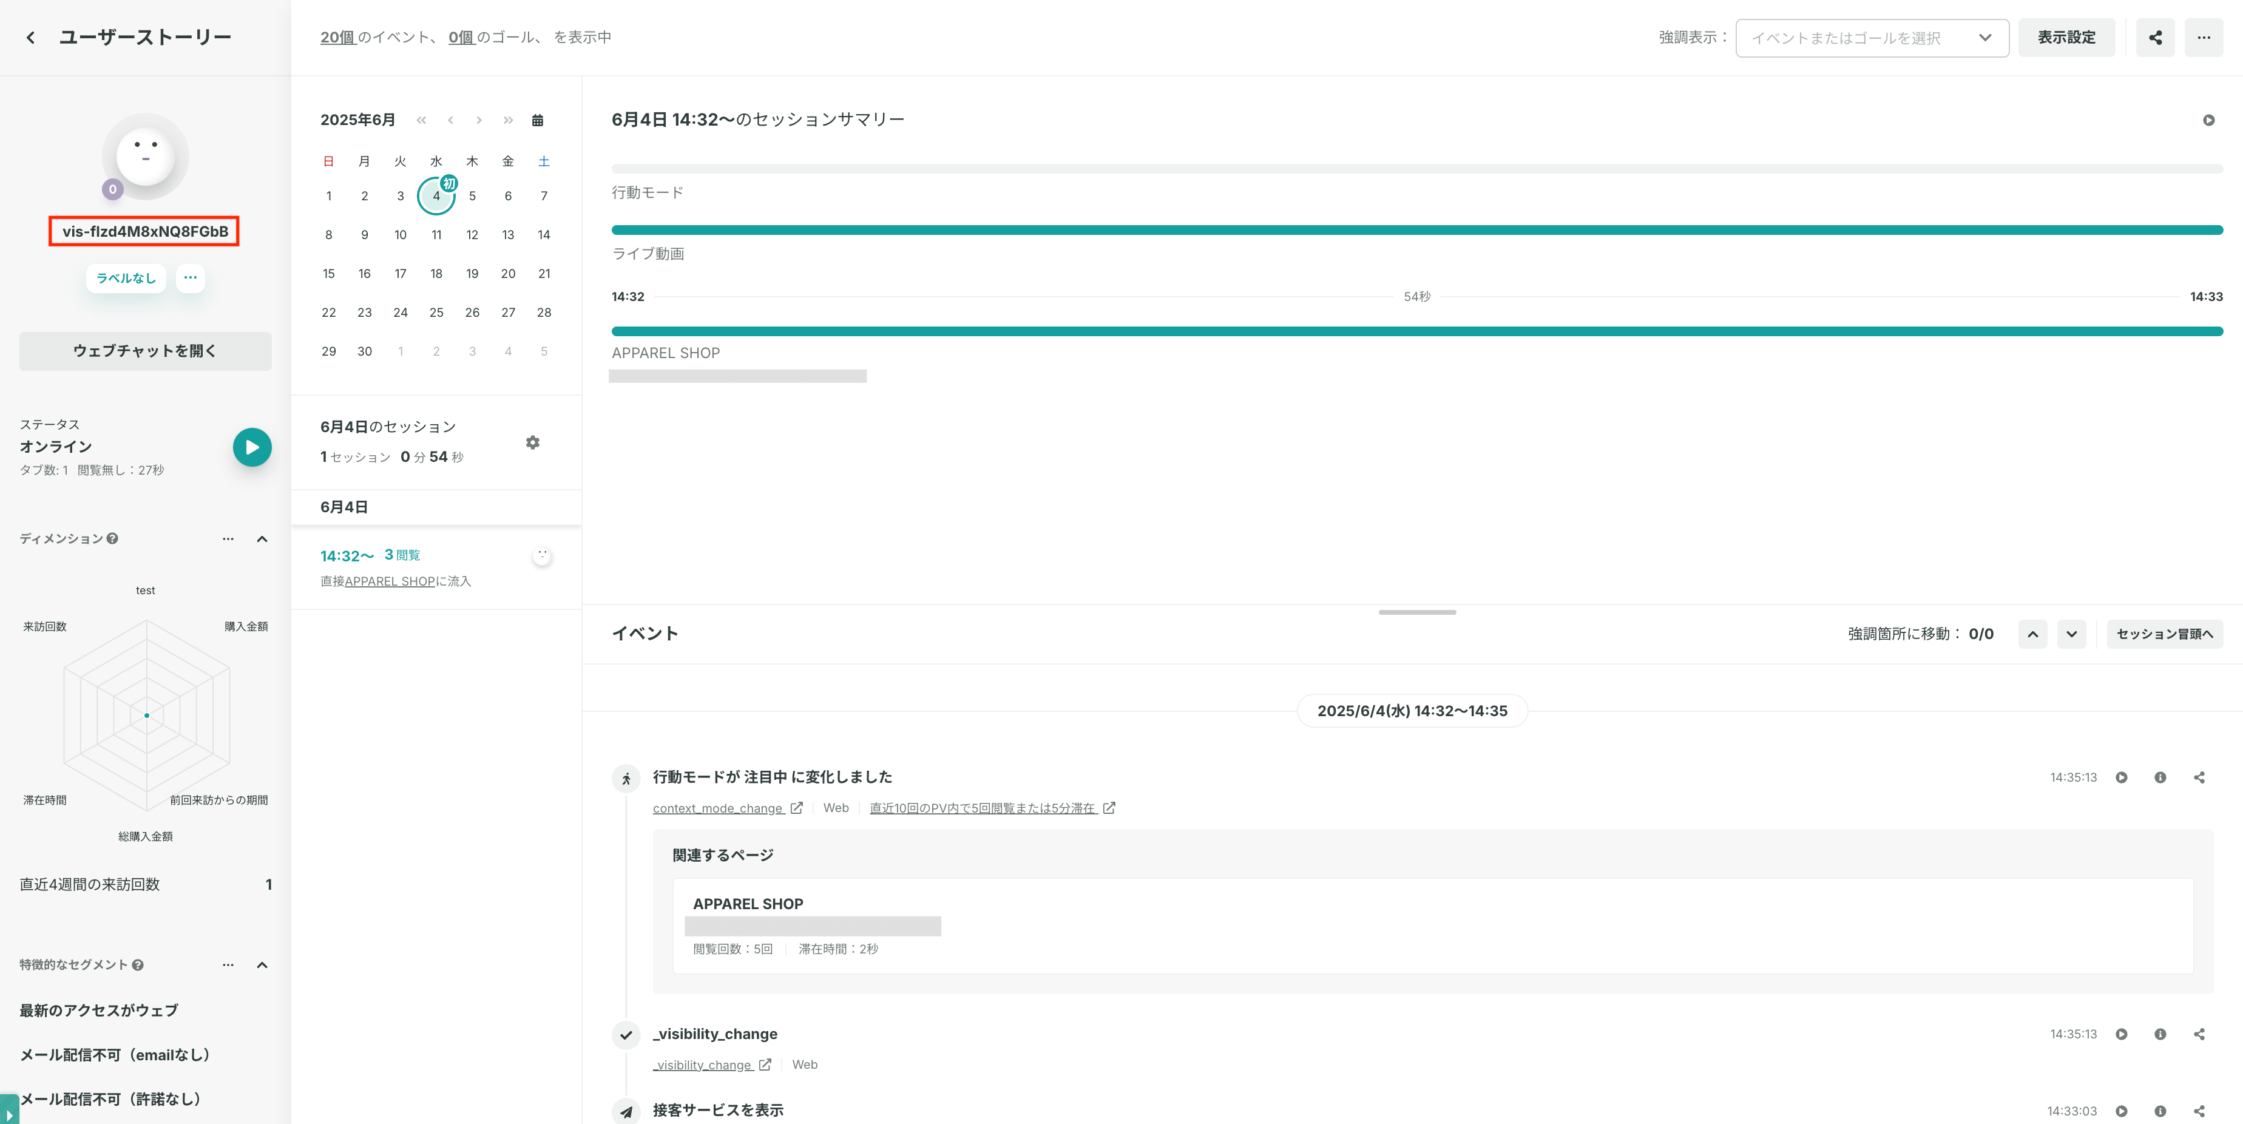Click the 表示設定 button
Image resolution: width=2243 pixels, height=1124 pixels.
(x=2066, y=38)
